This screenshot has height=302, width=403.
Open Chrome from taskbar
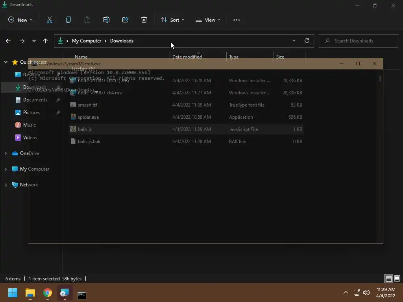(48, 293)
